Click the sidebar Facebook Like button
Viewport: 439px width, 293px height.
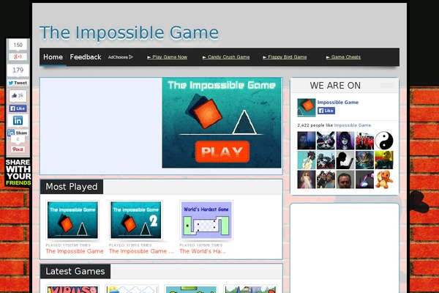tap(18, 108)
